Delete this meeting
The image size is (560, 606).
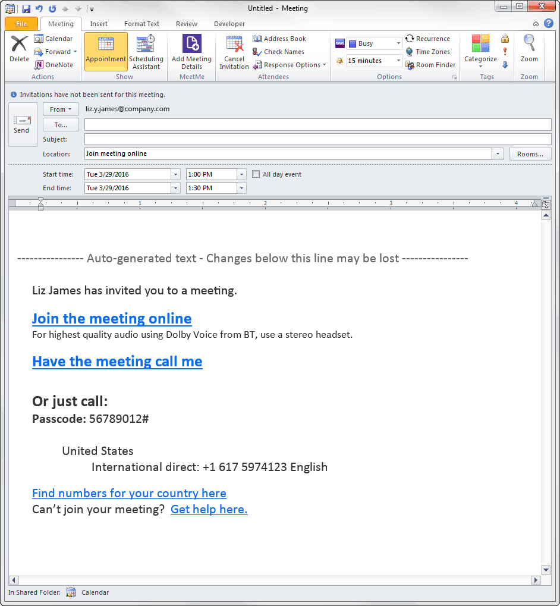coord(18,51)
